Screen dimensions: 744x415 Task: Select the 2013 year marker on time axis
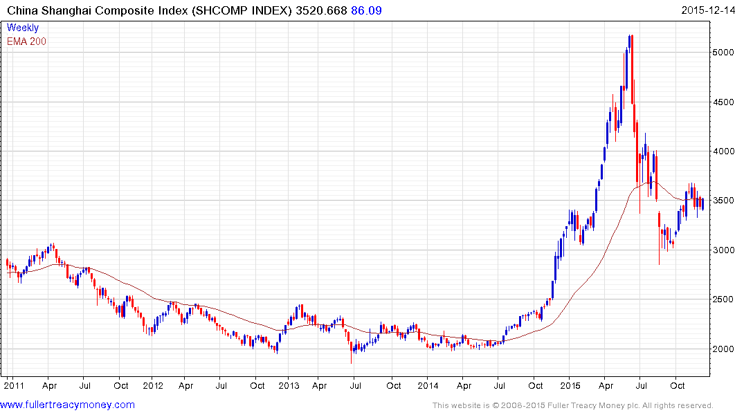coord(289,385)
